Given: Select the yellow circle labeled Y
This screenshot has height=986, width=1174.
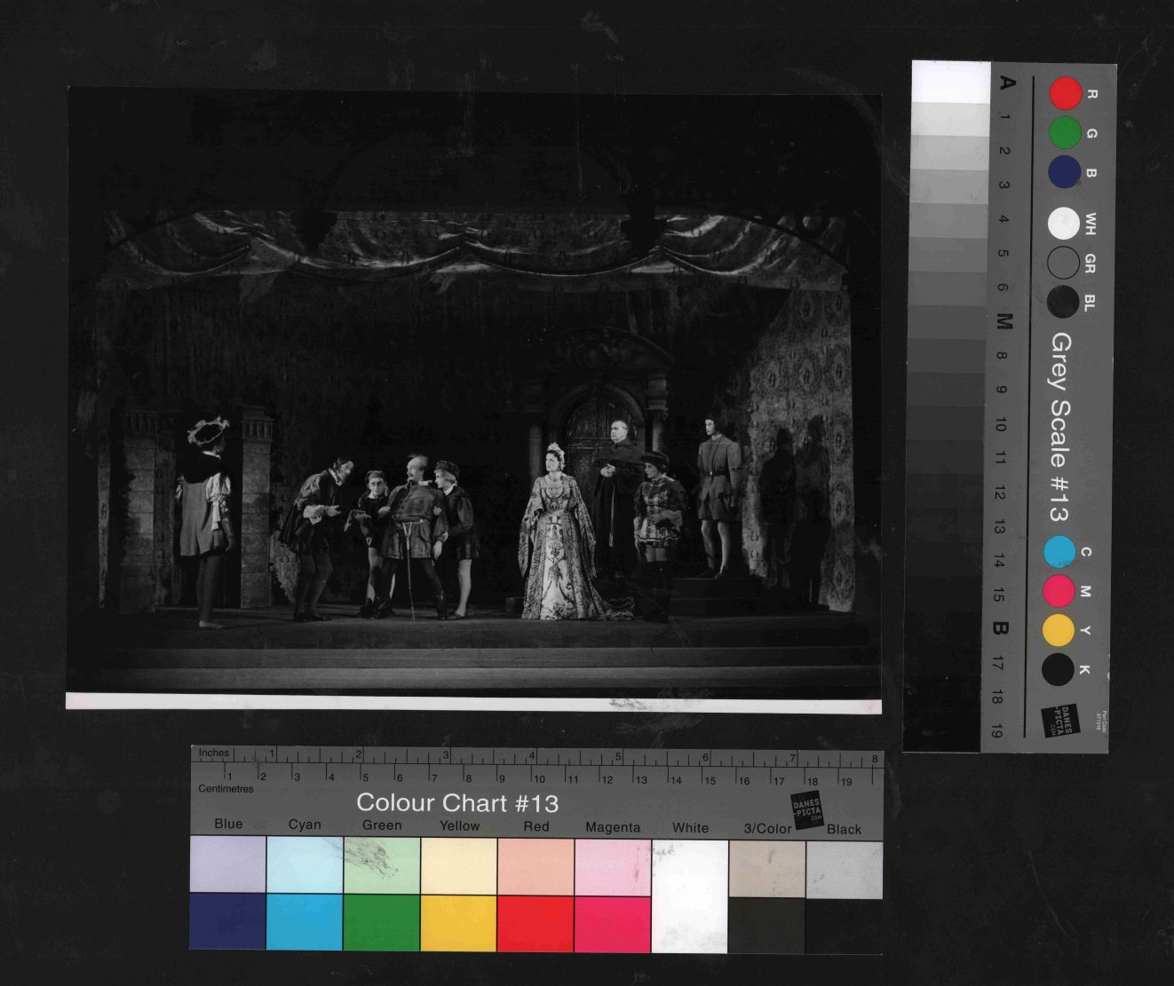Looking at the screenshot, I should click(x=1058, y=630).
